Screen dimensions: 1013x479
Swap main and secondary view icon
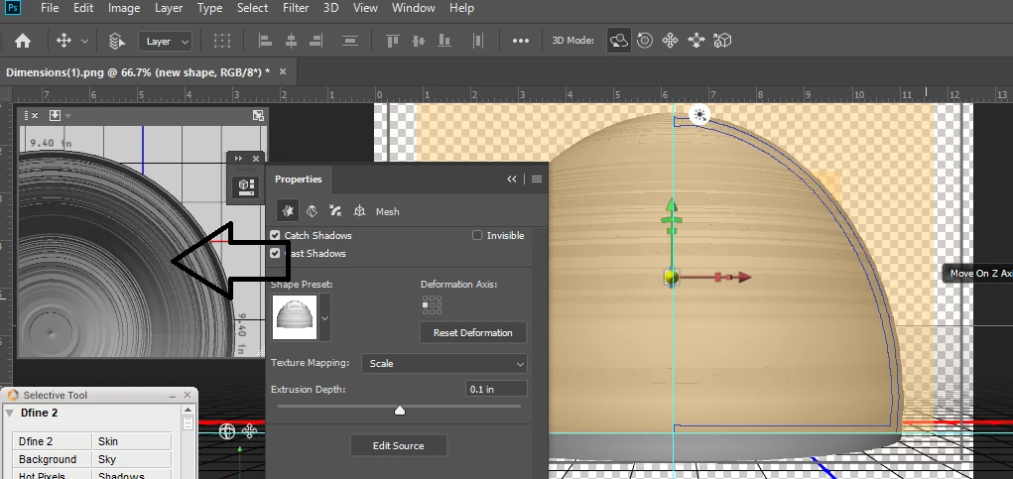tap(258, 116)
